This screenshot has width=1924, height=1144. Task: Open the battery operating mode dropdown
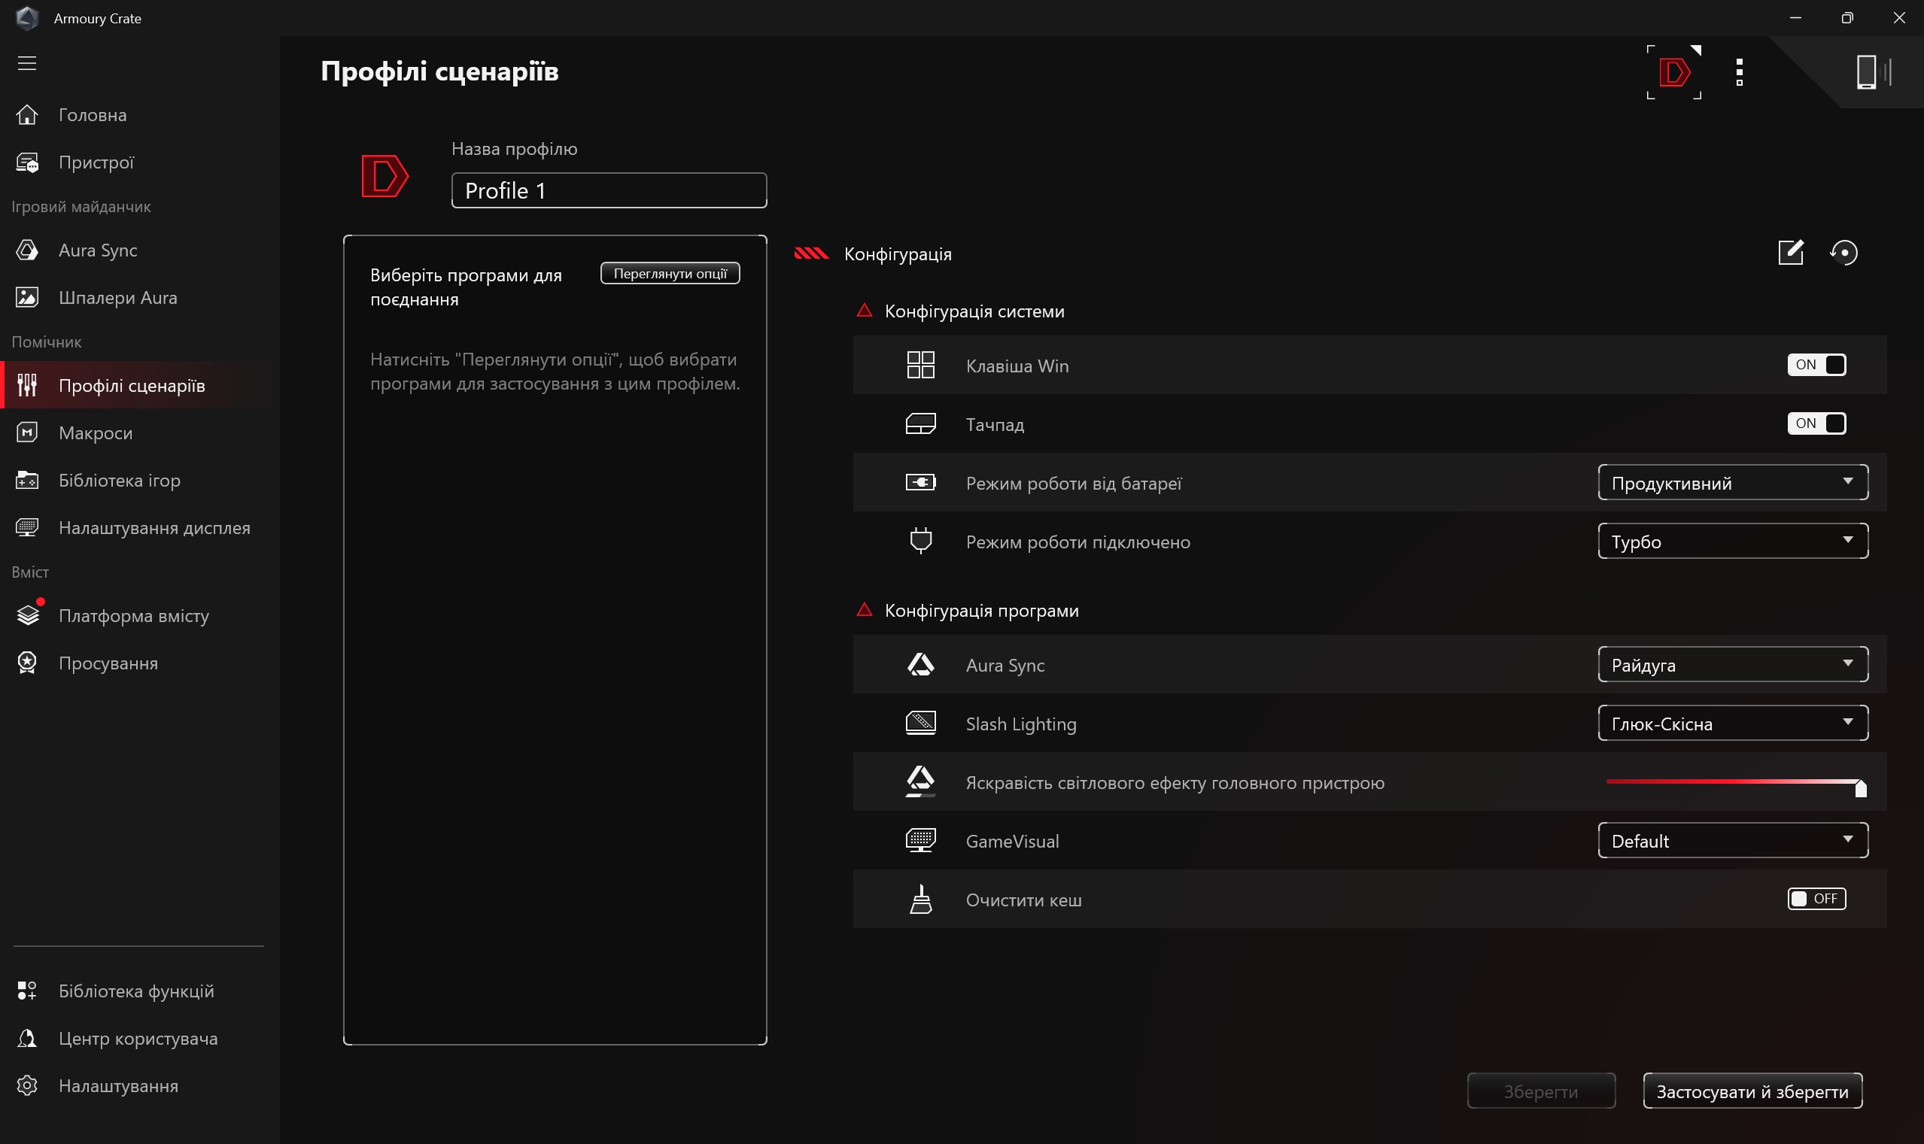tap(1733, 483)
